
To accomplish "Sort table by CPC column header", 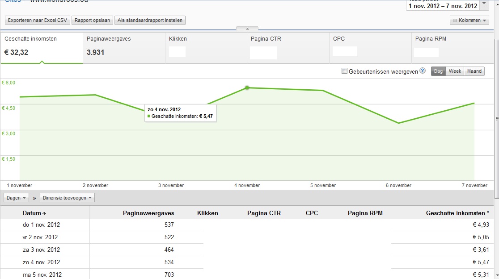I will pyautogui.click(x=312, y=213).
